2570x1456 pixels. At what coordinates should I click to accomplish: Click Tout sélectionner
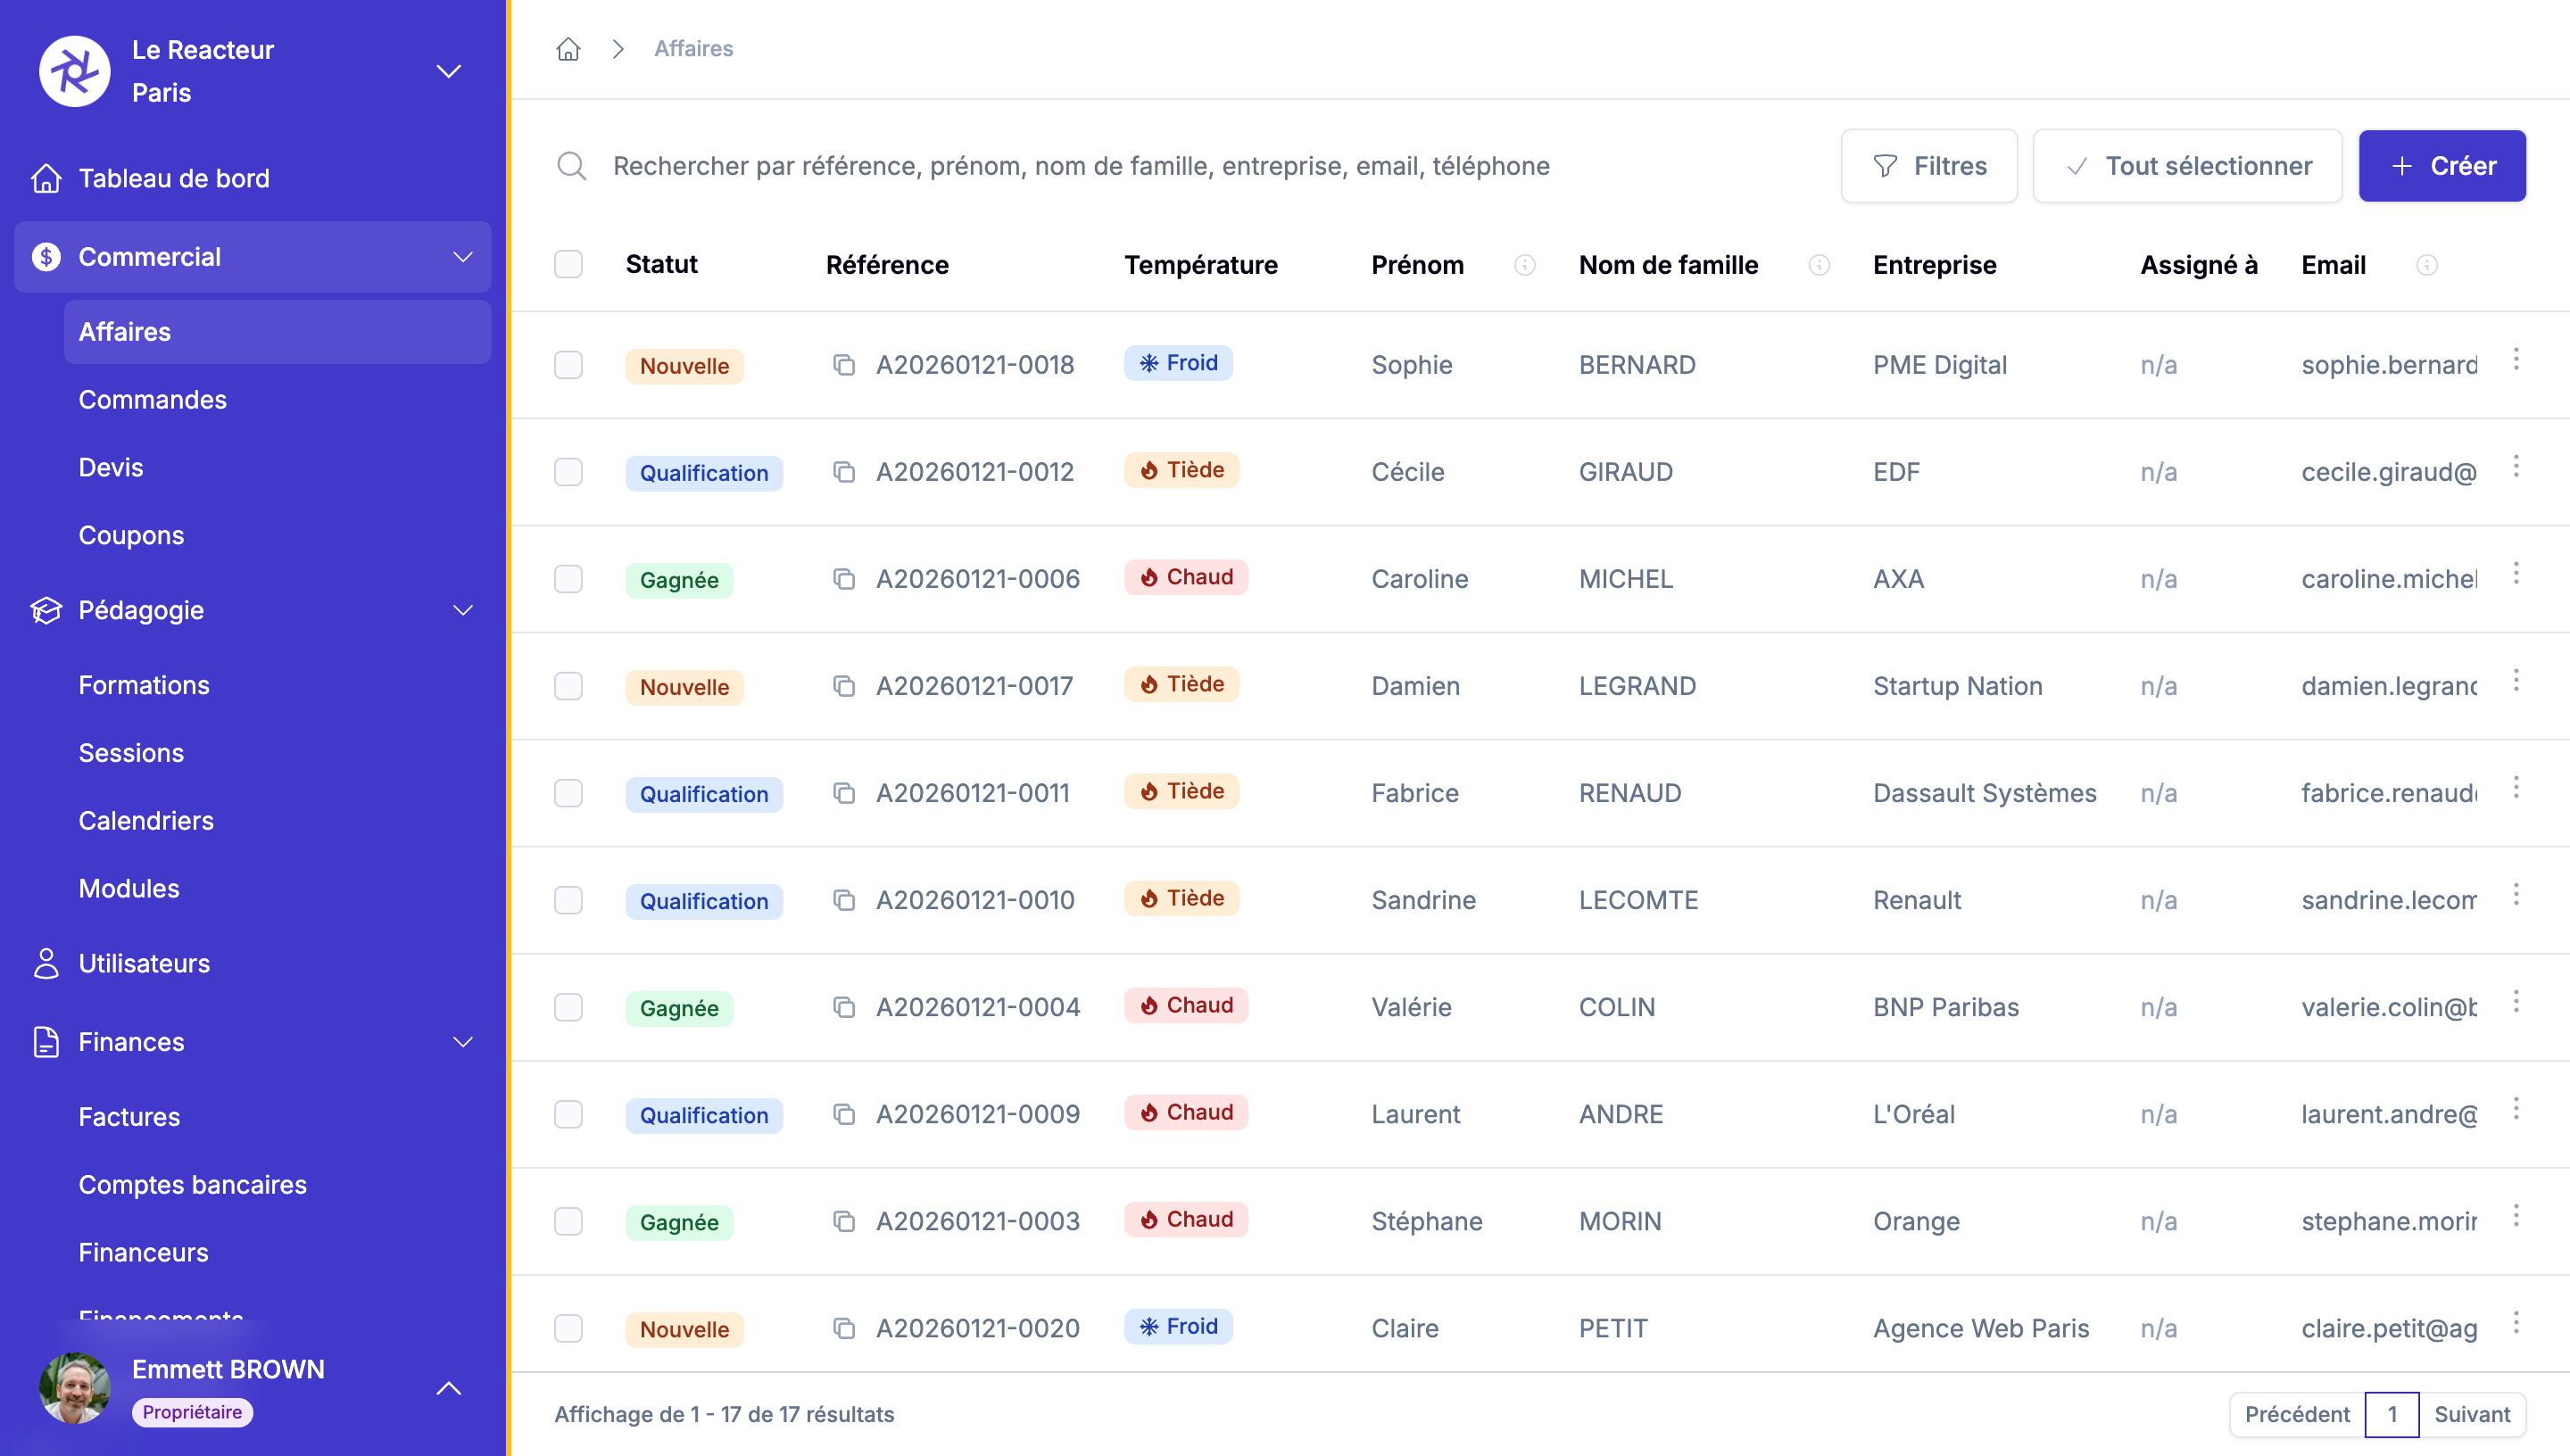tap(2188, 165)
